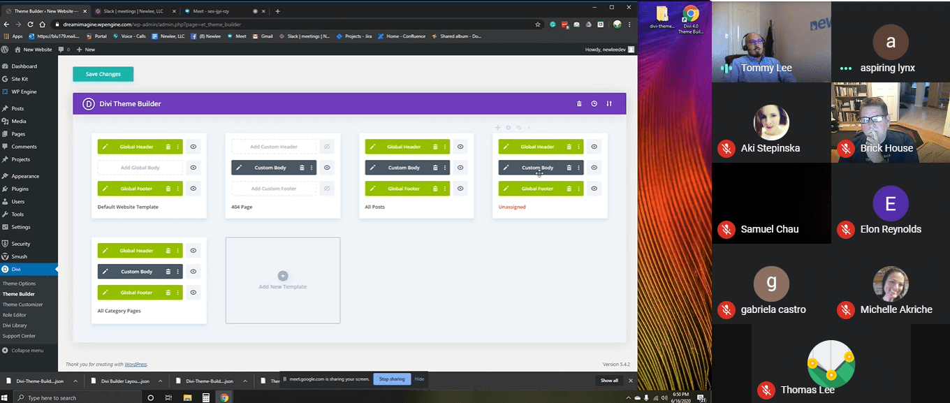Edit Global Footer in All Posts template

[372, 189]
